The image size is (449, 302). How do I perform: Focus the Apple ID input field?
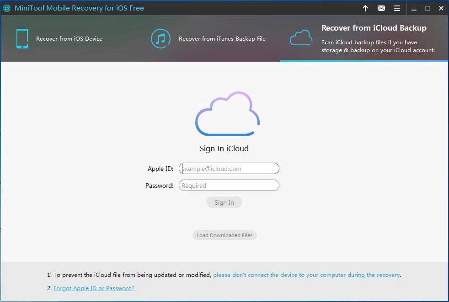229,169
